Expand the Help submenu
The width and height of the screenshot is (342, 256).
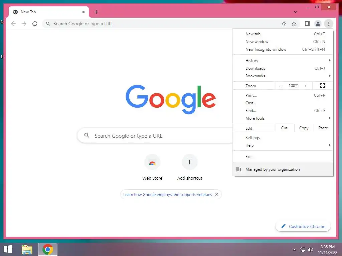283,145
